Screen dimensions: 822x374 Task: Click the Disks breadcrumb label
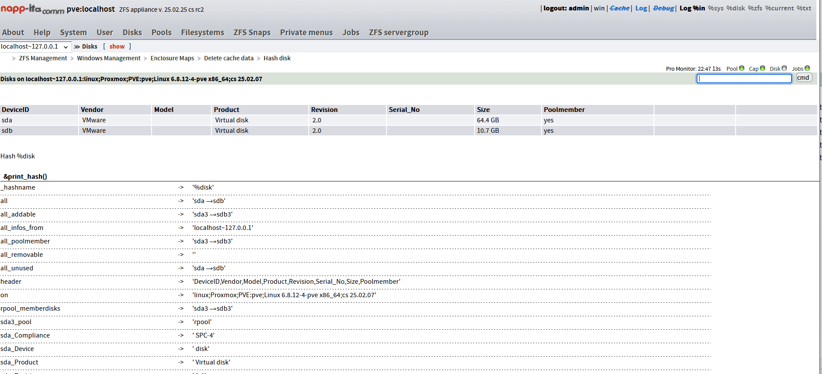89,46
